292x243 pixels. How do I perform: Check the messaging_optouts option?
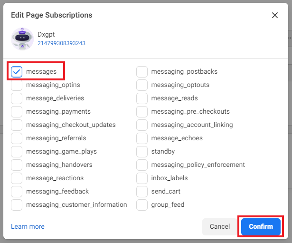(x=141, y=85)
